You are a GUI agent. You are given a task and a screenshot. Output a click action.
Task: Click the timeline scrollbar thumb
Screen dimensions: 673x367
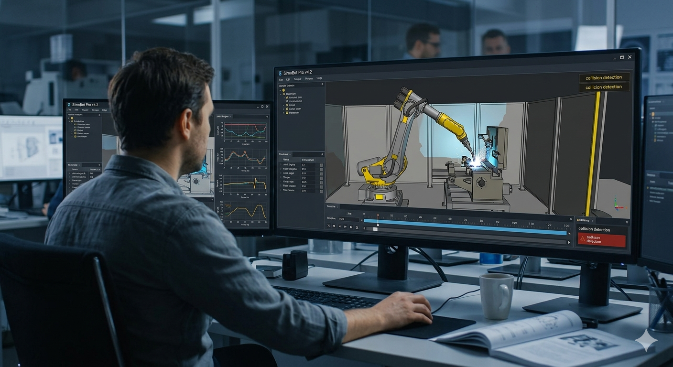click(375, 229)
